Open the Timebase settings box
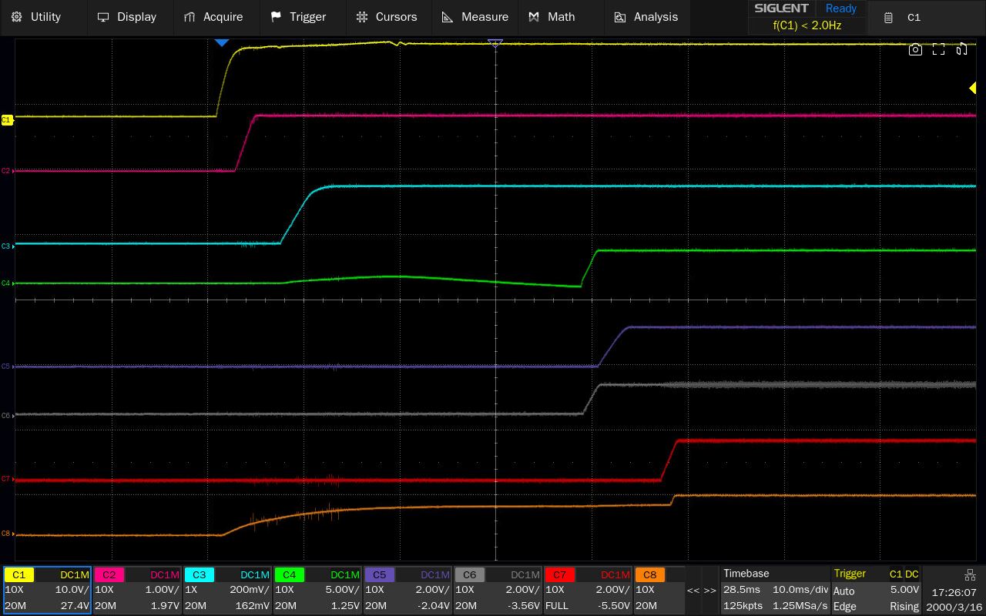The width and height of the screenshot is (986, 616). point(775,590)
